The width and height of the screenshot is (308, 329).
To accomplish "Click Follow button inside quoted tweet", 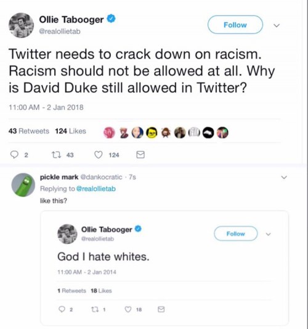I will [x=235, y=233].
